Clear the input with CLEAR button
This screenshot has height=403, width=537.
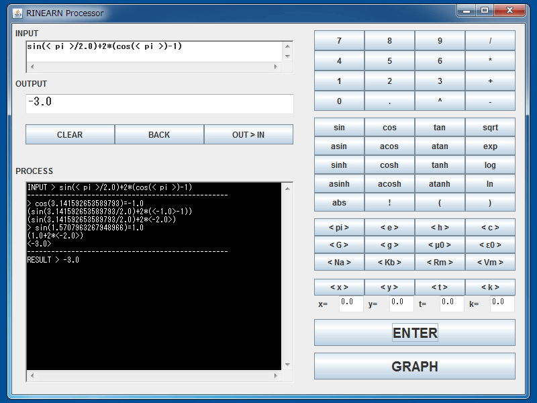(70, 135)
